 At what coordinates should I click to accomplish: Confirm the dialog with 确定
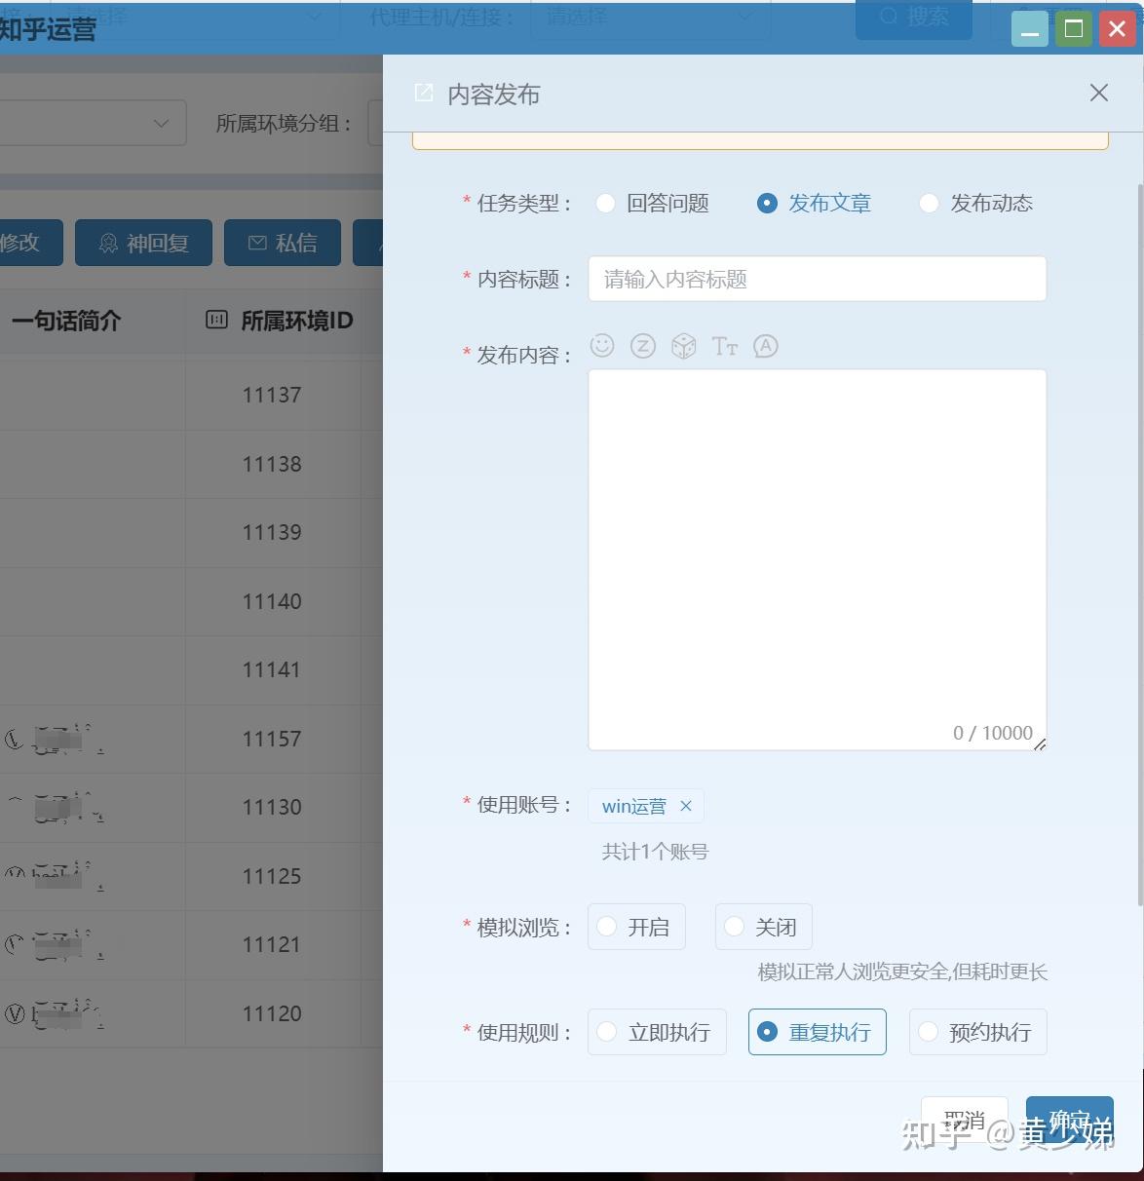pyautogui.click(x=1070, y=1121)
